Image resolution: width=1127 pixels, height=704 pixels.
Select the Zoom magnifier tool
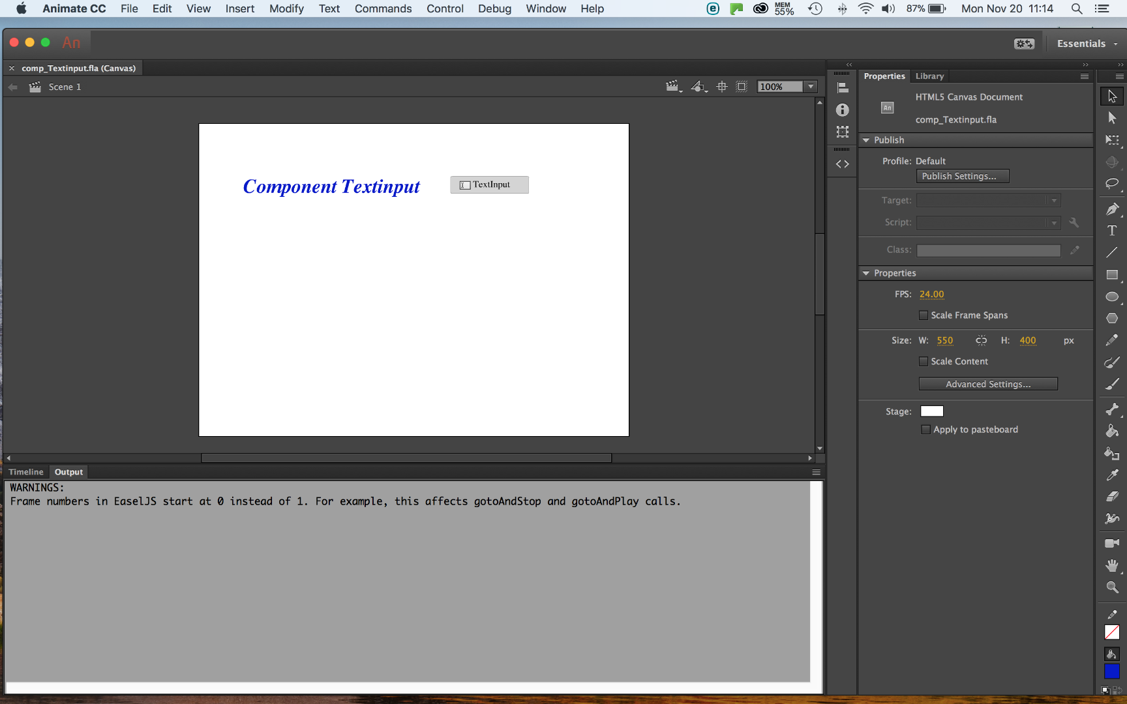pyautogui.click(x=1112, y=587)
